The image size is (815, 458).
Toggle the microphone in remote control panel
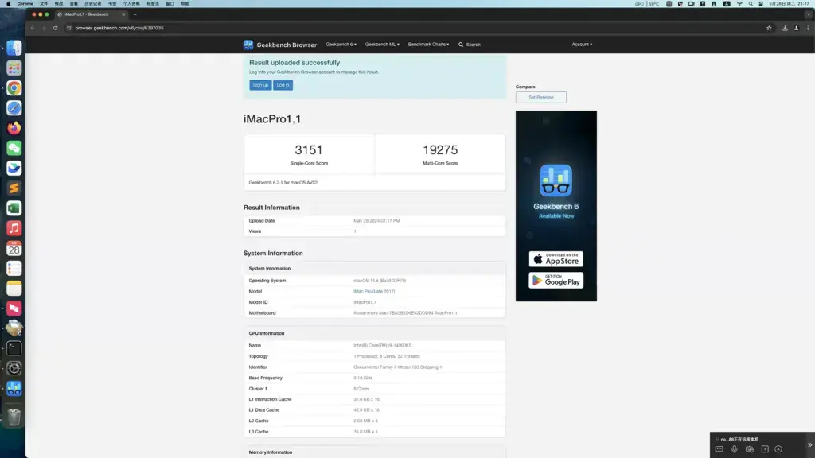click(734, 449)
